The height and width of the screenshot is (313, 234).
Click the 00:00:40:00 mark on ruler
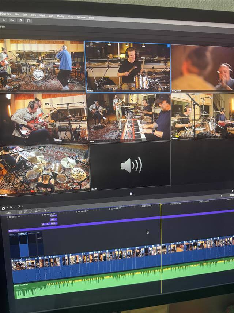[x=146, y=206]
